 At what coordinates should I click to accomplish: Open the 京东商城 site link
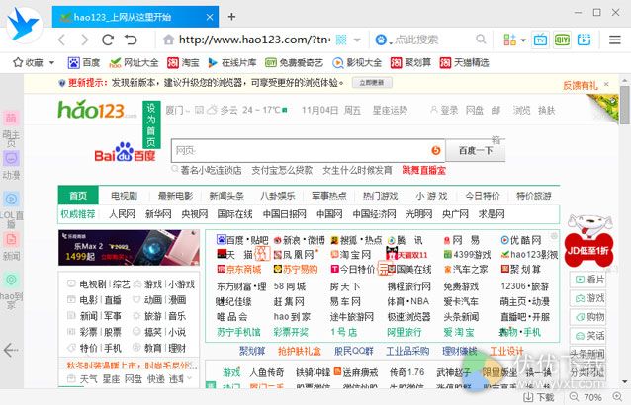click(239, 270)
